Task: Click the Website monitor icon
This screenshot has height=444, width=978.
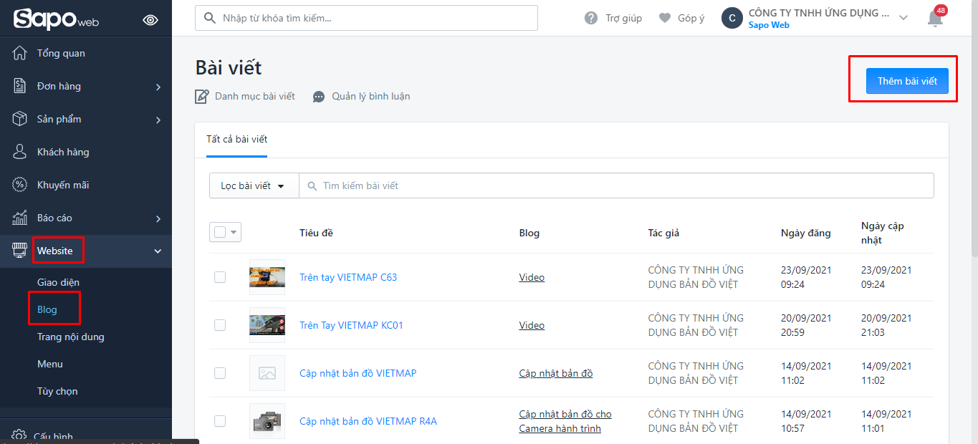Action: pos(20,251)
